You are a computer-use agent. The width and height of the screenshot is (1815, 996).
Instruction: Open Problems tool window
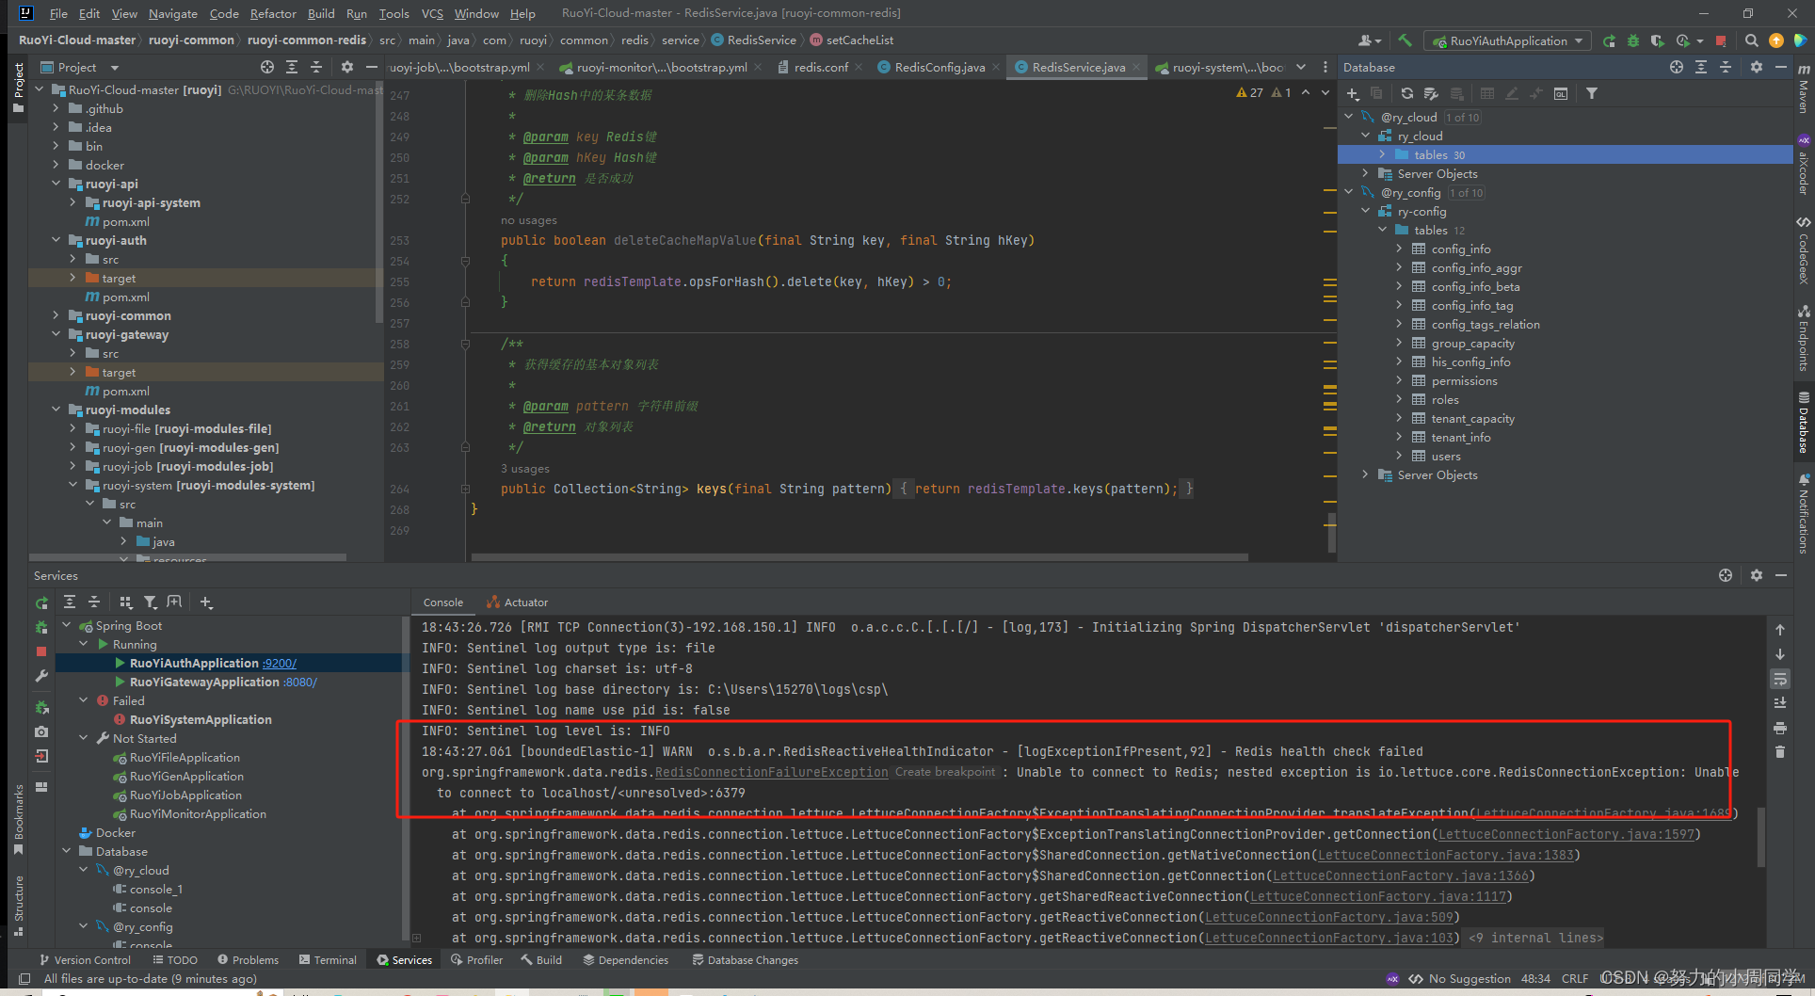point(248,960)
